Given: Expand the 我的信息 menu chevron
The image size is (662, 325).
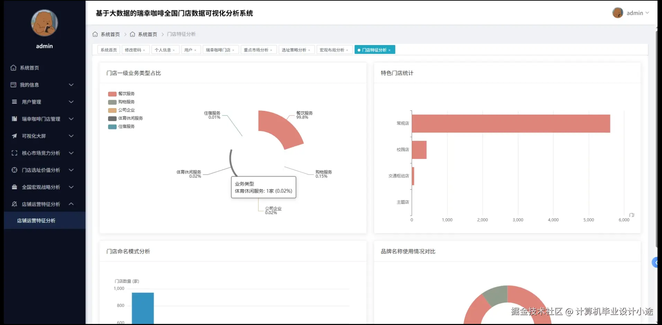Looking at the screenshot, I should click(x=71, y=85).
